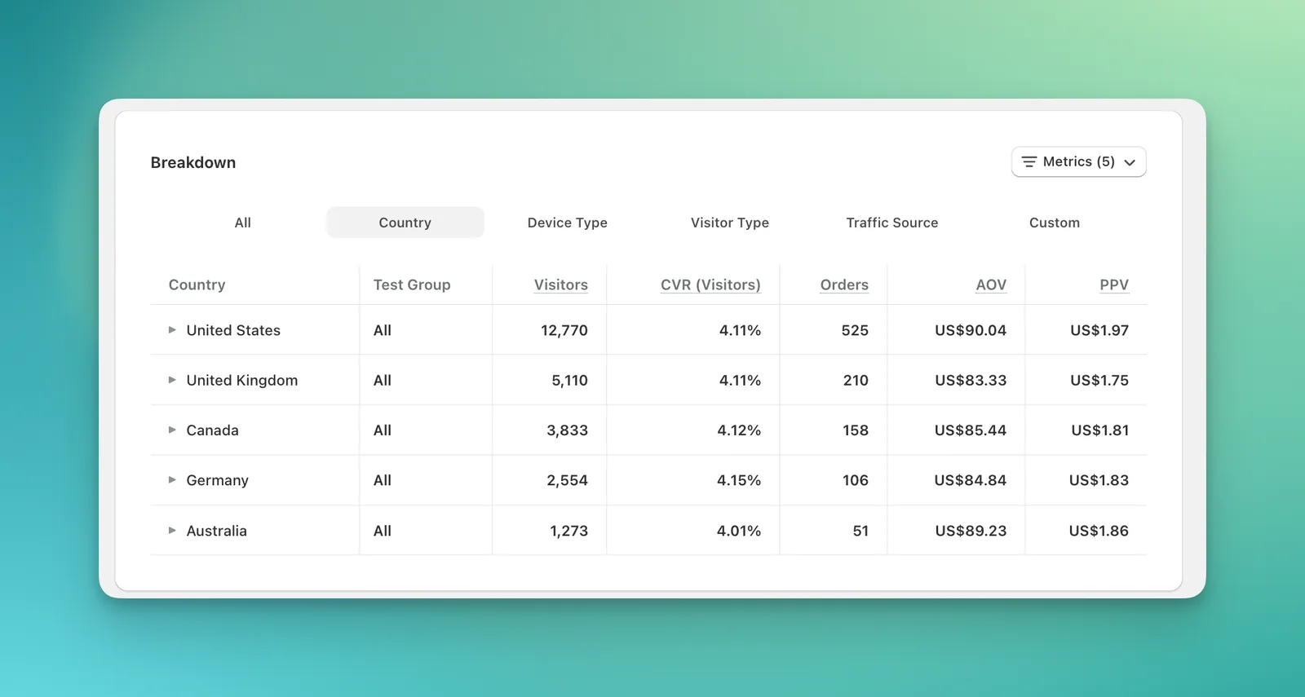Image resolution: width=1305 pixels, height=697 pixels.
Task: Click the Country column header
Action: pos(197,285)
